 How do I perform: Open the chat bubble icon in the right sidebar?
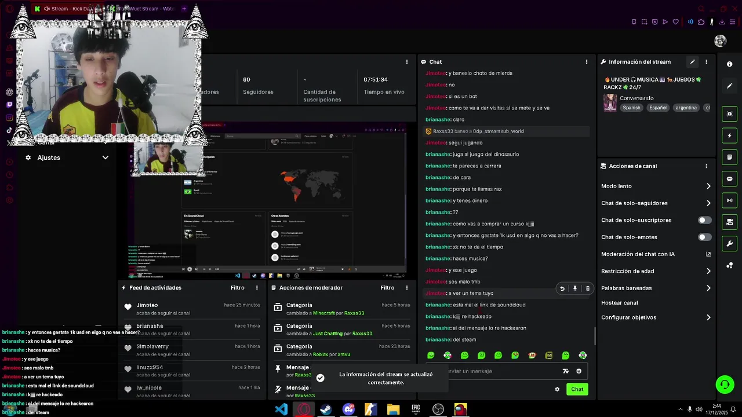tap(729, 179)
